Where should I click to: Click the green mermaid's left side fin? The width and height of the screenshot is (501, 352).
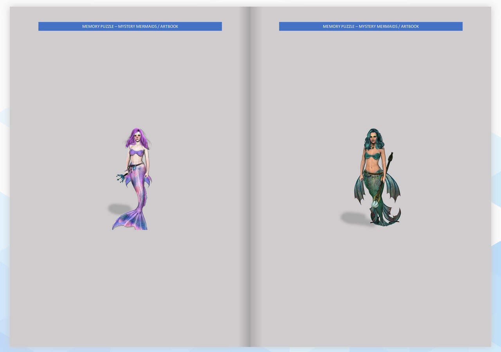click(359, 190)
